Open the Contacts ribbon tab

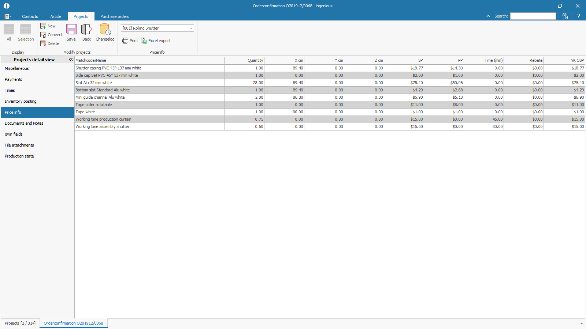click(30, 16)
